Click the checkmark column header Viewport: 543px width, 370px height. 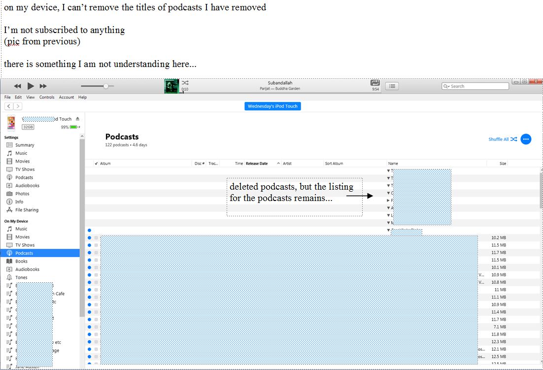point(96,164)
